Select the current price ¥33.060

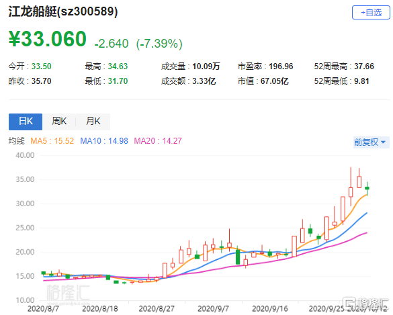[48, 39]
